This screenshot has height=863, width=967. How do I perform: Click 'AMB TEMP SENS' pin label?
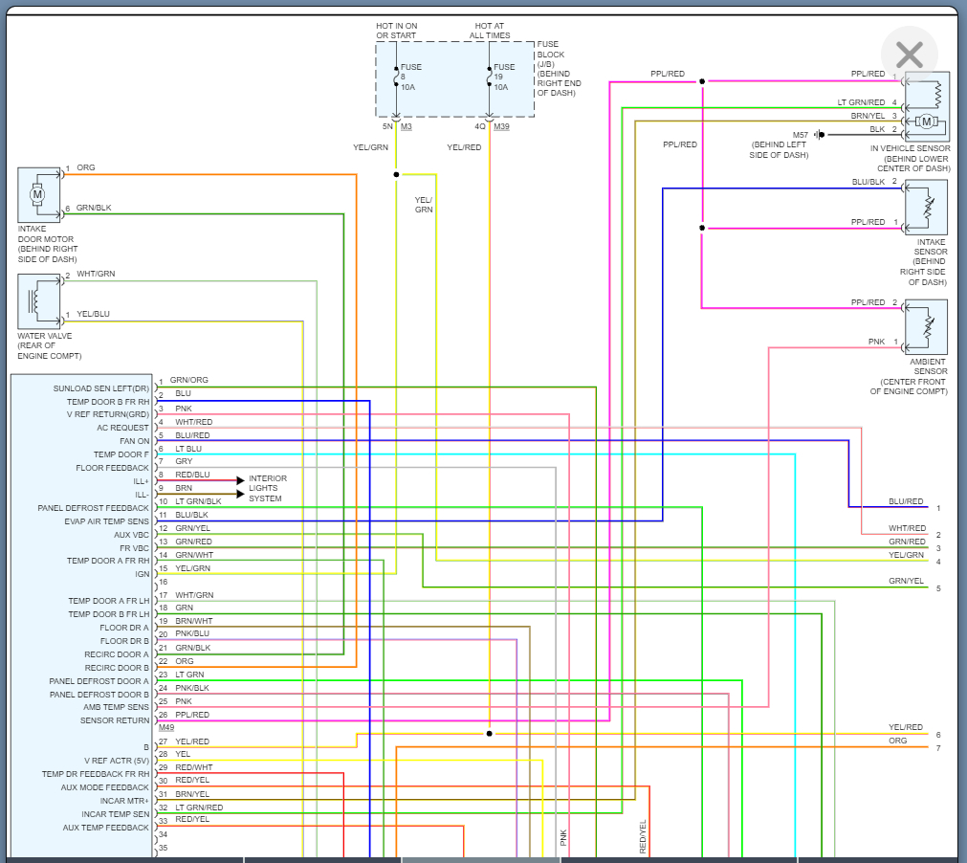(116, 707)
